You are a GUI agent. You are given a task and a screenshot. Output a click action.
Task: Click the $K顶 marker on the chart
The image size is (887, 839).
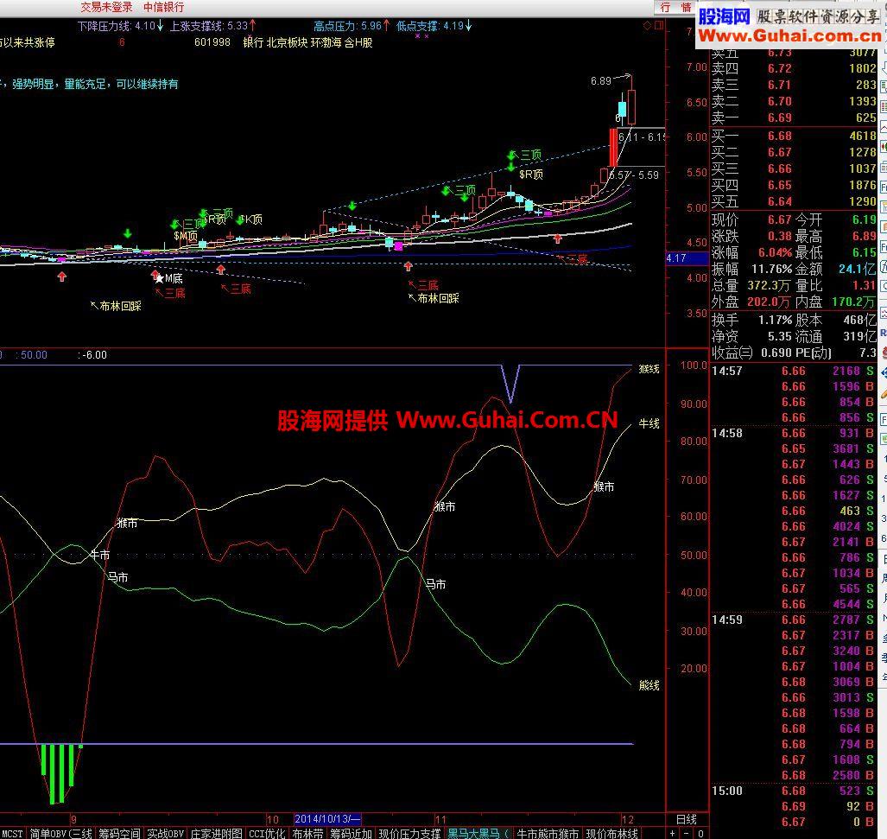[x=250, y=219]
